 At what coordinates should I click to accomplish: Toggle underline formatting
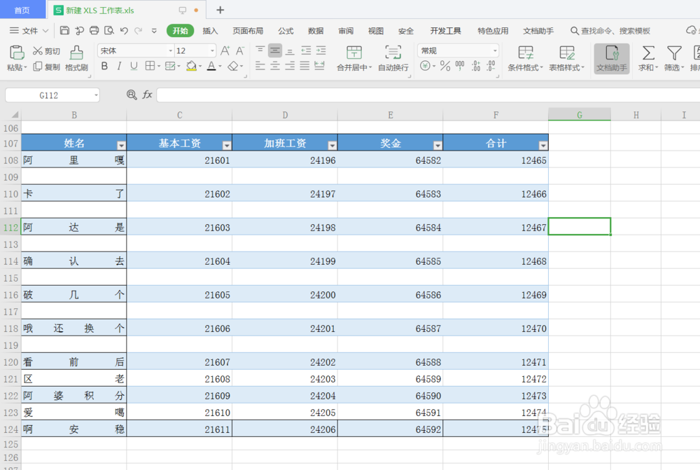tap(134, 66)
